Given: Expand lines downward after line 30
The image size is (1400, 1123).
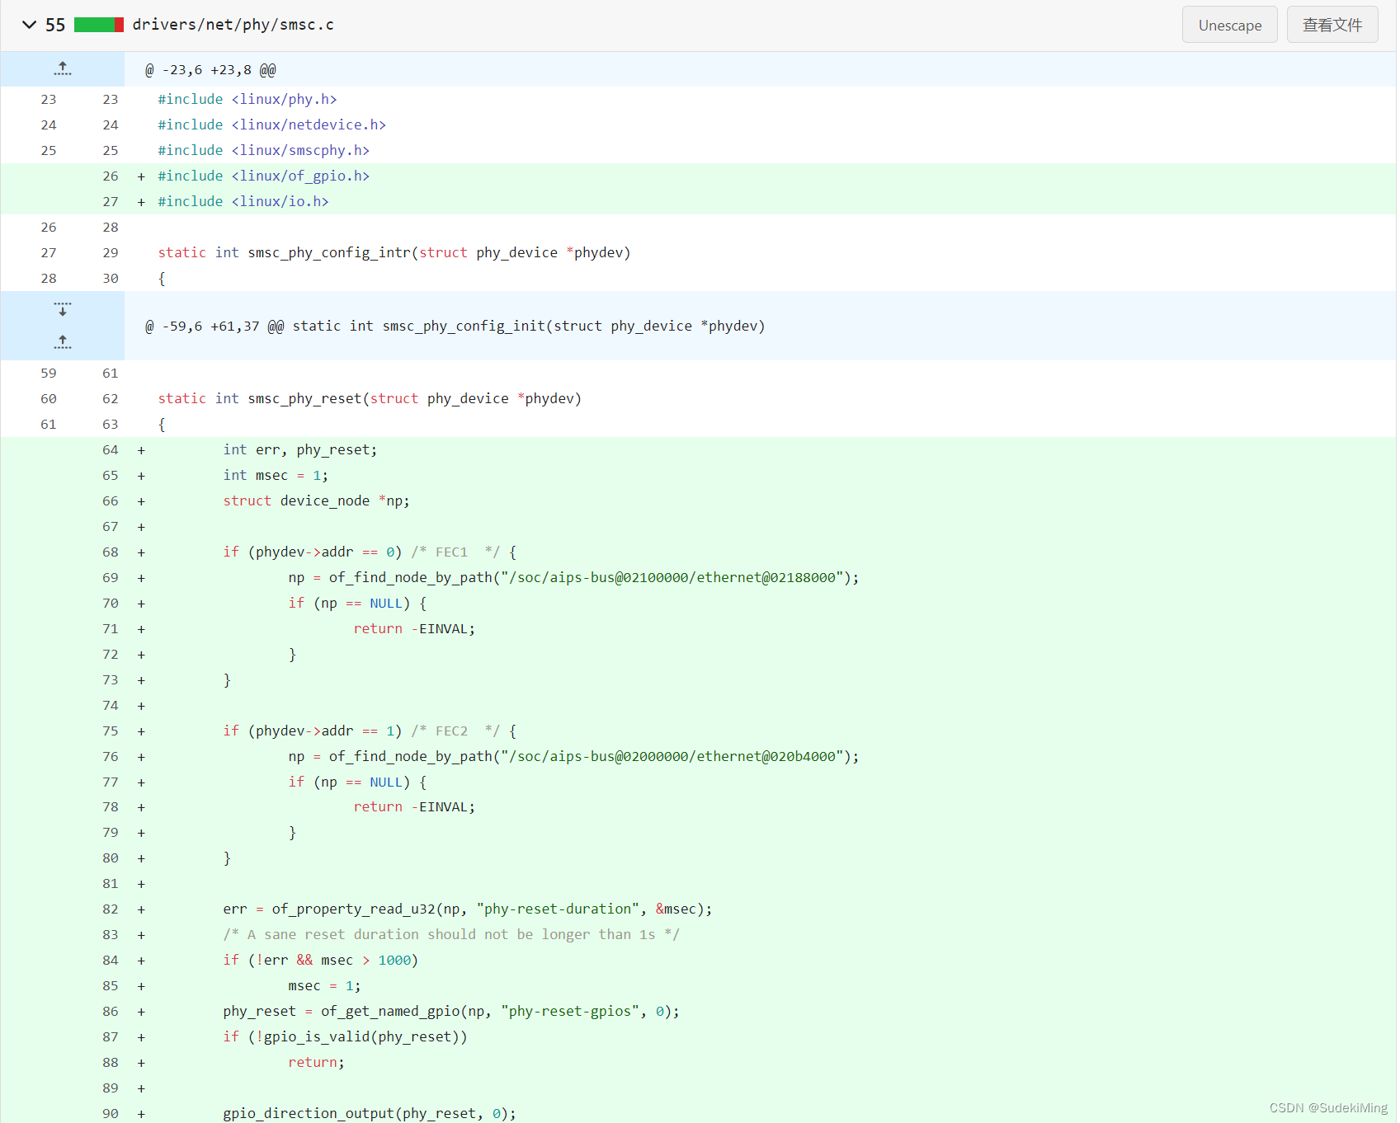Looking at the screenshot, I should tap(63, 309).
